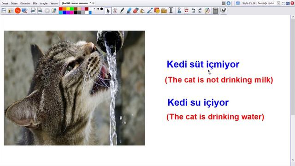Open the Page Browser icon

(215, 11)
